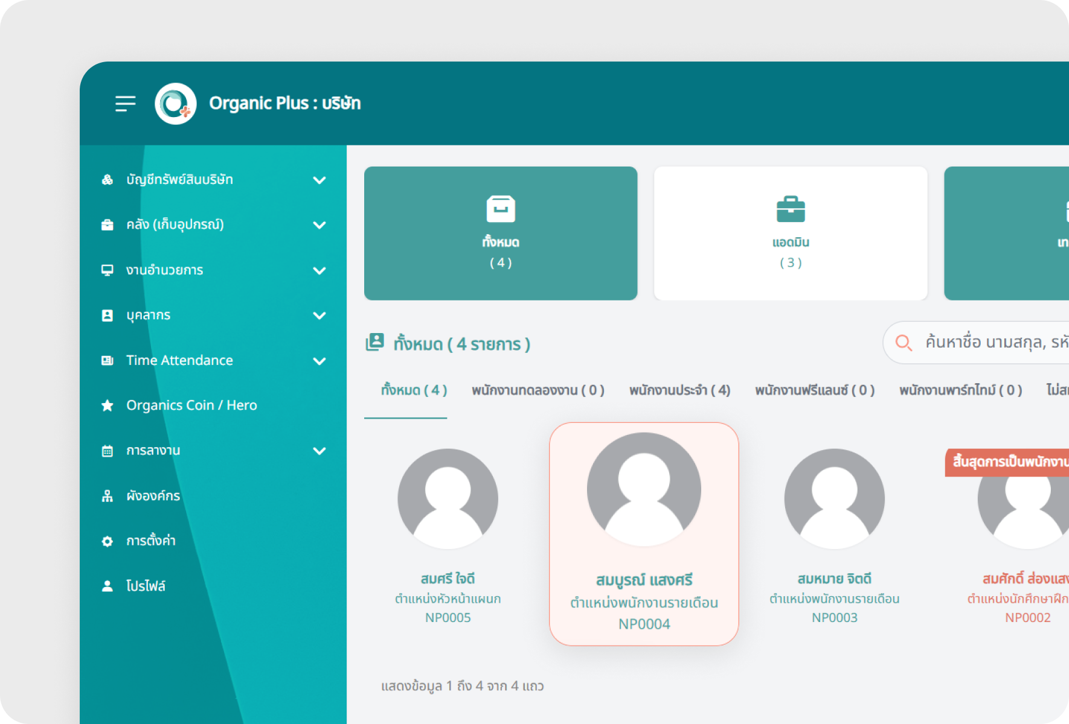Screen dimensions: 1069x724
Task: Collapse the Time Attendance chevron
Action: pos(319,360)
